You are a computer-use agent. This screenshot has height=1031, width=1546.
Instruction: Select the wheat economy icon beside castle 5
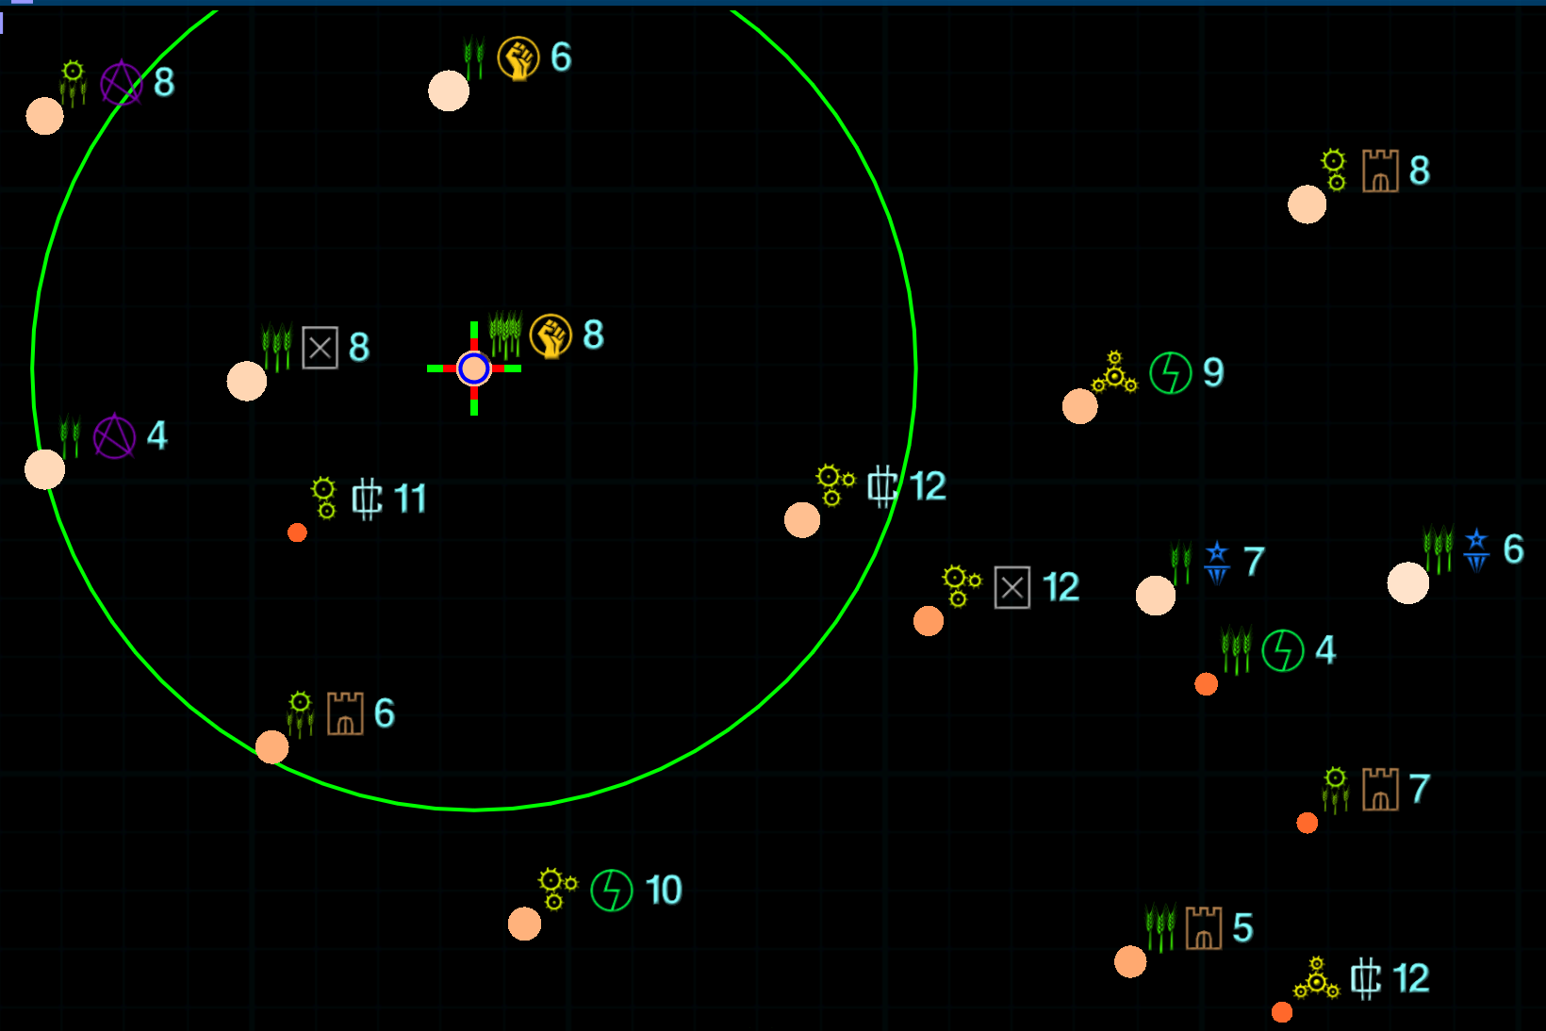1160,927
